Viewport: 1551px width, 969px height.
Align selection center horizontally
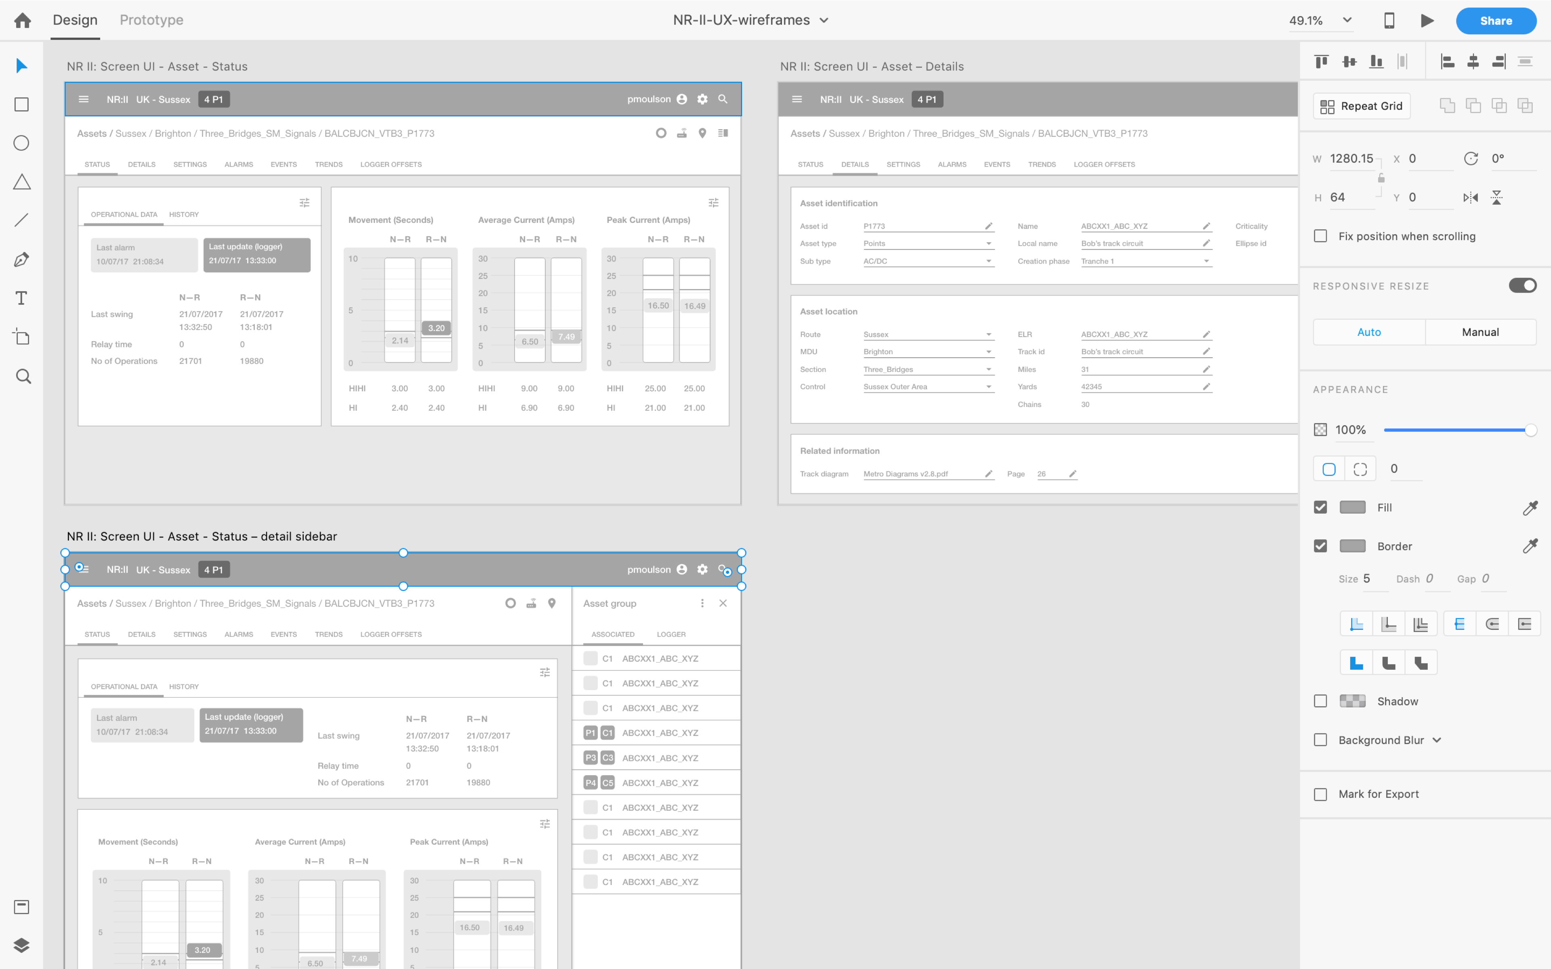pos(1473,61)
